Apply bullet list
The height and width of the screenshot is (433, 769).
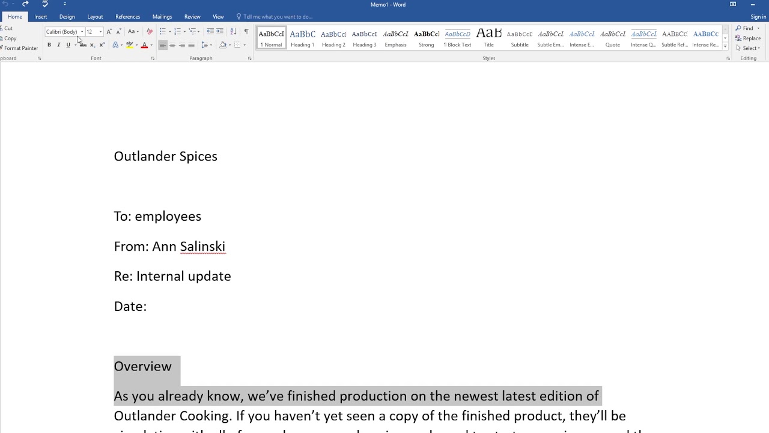click(164, 31)
